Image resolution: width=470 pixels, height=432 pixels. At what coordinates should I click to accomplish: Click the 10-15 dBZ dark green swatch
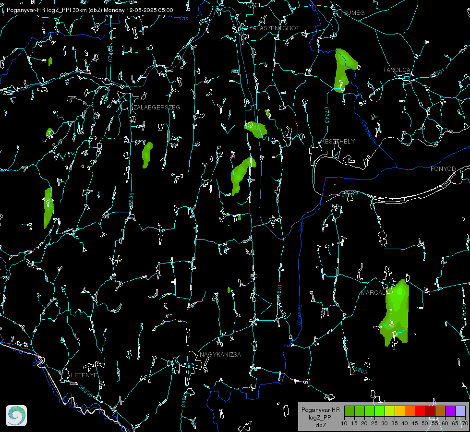click(x=349, y=411)
